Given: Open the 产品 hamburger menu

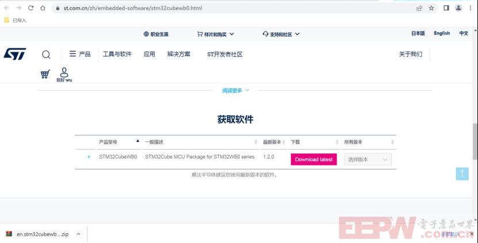Looking at the screenshot, I should 80,54.
